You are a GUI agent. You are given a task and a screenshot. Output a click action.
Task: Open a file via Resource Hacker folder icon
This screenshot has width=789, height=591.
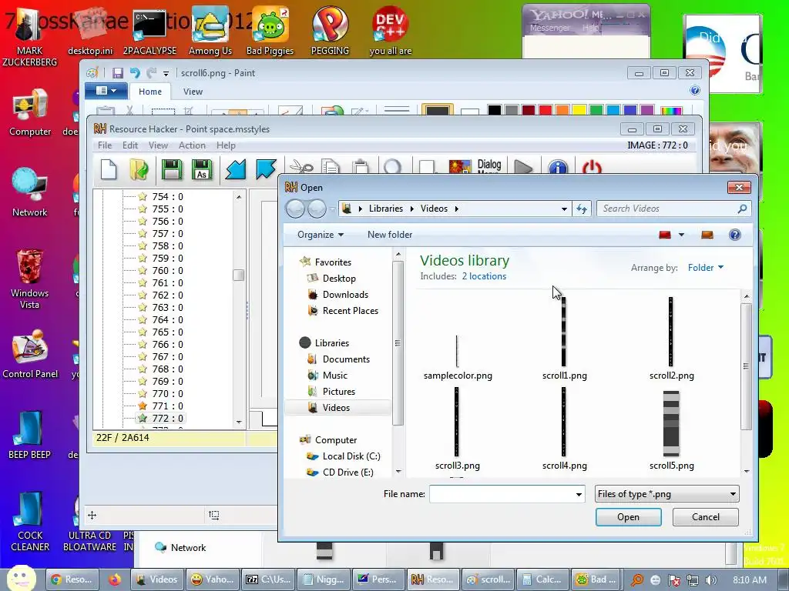tap(139, 170)
